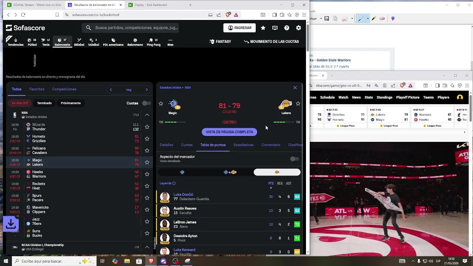Open notification center on taskbar
This screenshot has width=473, height=266.
click(x=466, y=261)
